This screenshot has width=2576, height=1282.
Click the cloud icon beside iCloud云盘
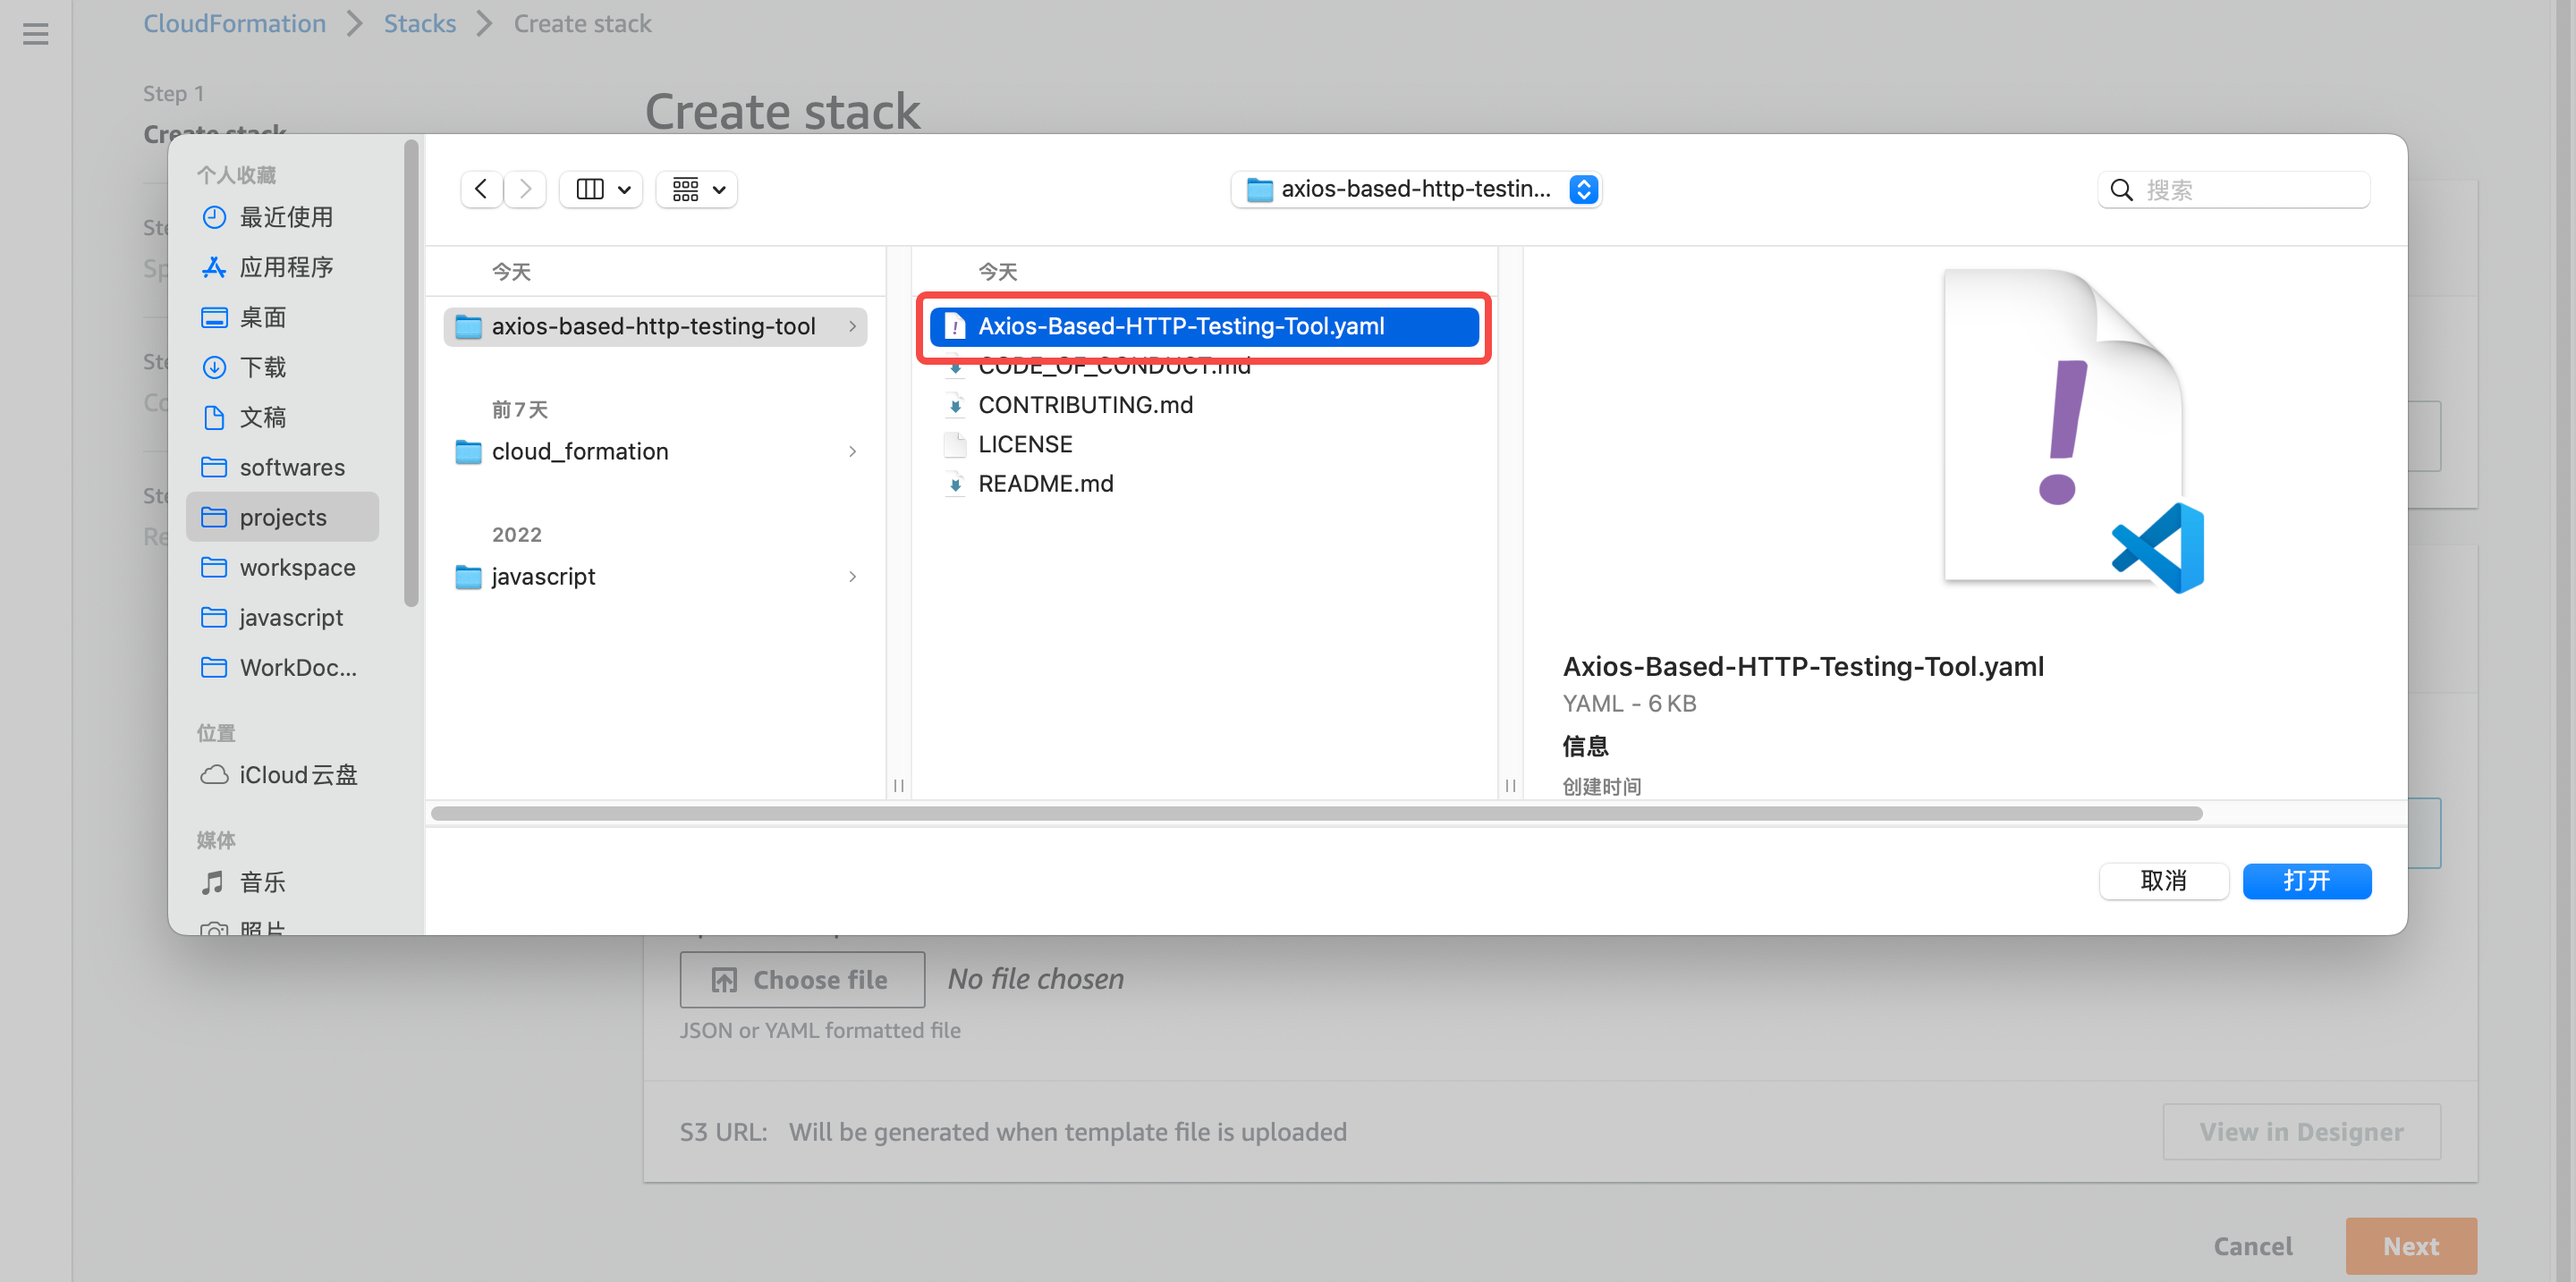pos(214,774)
